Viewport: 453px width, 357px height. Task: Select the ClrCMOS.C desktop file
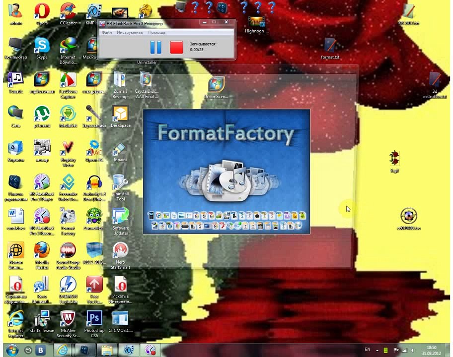121,322
